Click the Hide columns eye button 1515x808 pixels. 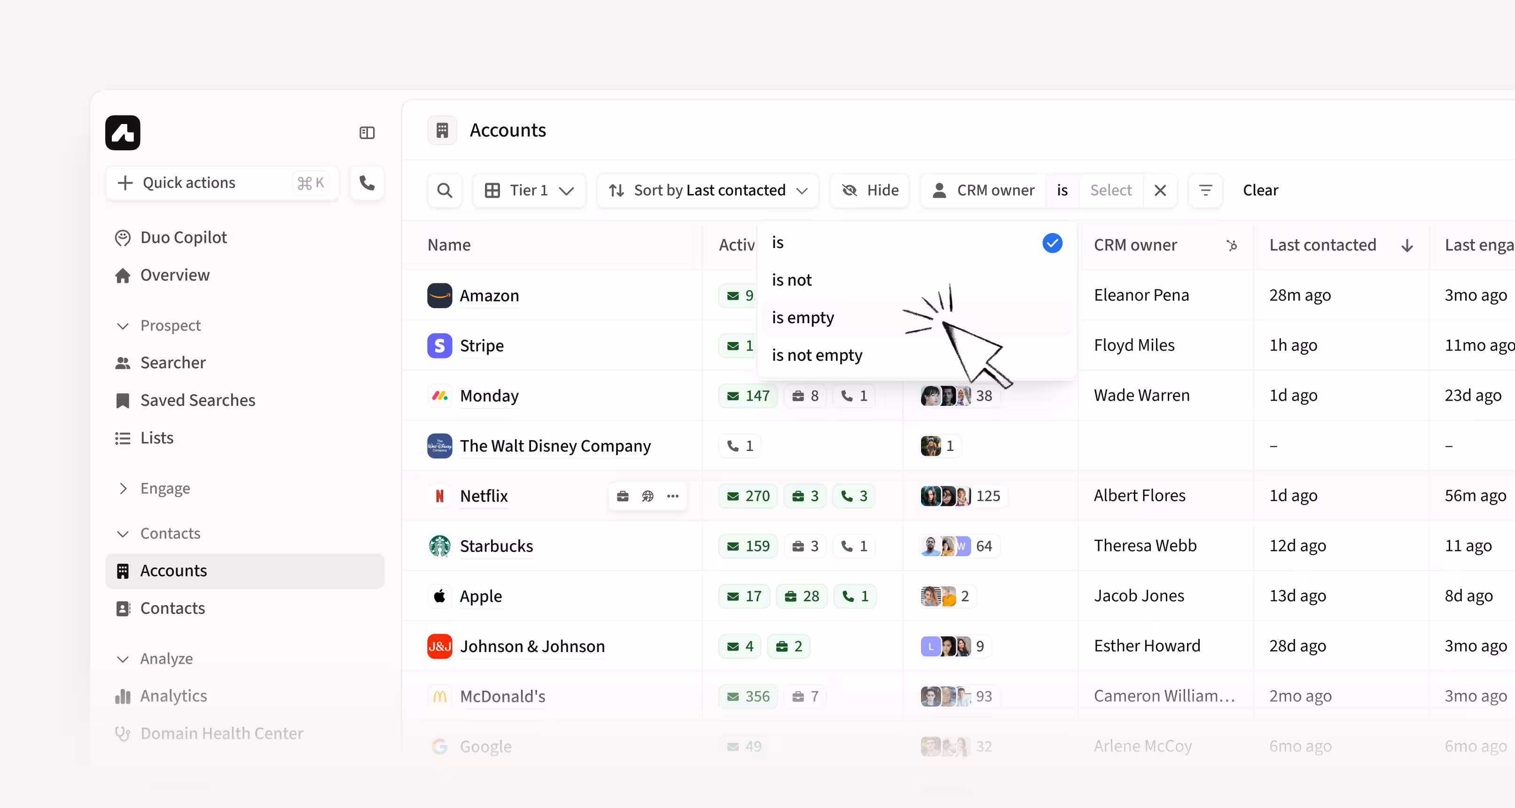click(x=870, y=191)
